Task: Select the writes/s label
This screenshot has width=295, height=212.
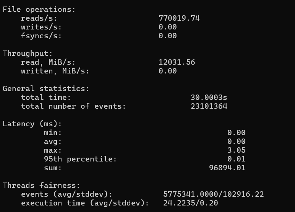Action: coord(41,27)
